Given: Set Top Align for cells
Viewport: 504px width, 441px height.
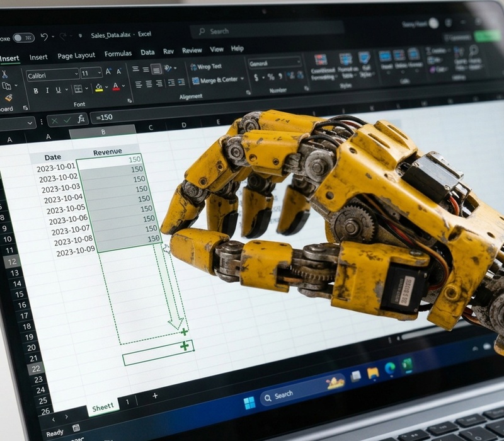Looking at the screenshot, I should pos(135,69).
